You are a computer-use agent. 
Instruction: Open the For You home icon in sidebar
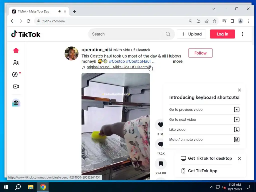(x=16, y=50)
